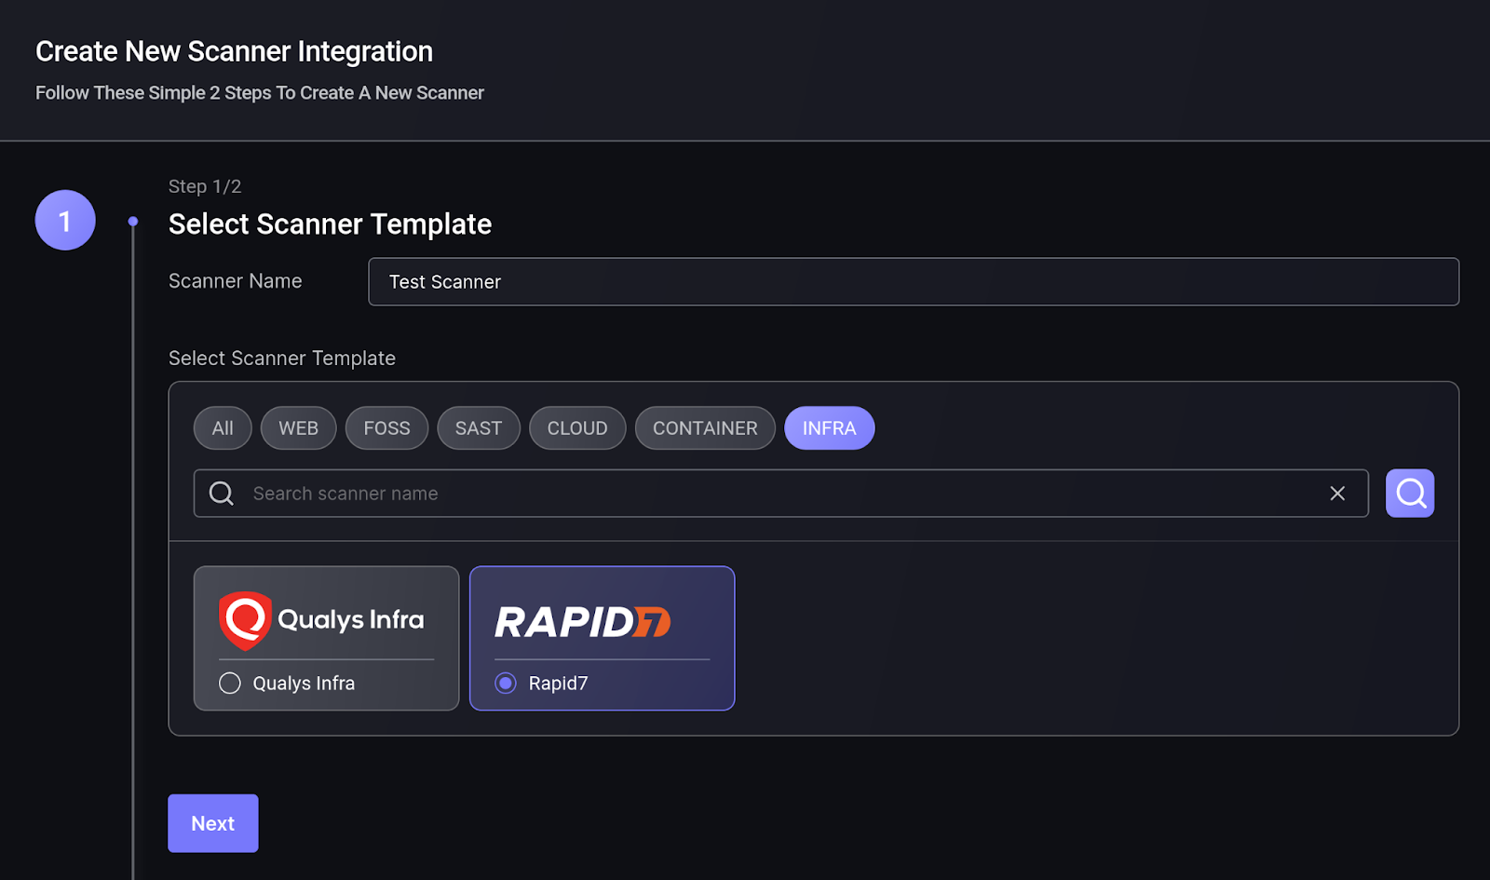
Task: Filter templates by INFRA
Action: click(830, 428)
